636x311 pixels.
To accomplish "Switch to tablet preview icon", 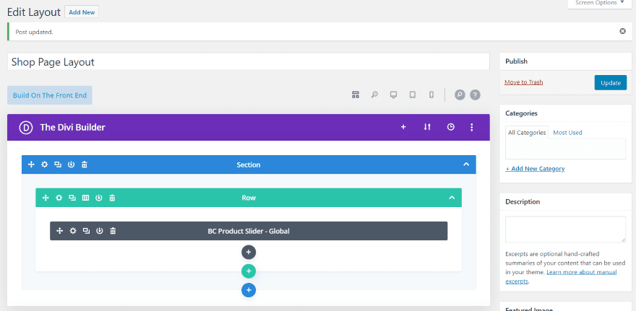I will [x=413, y=95].
